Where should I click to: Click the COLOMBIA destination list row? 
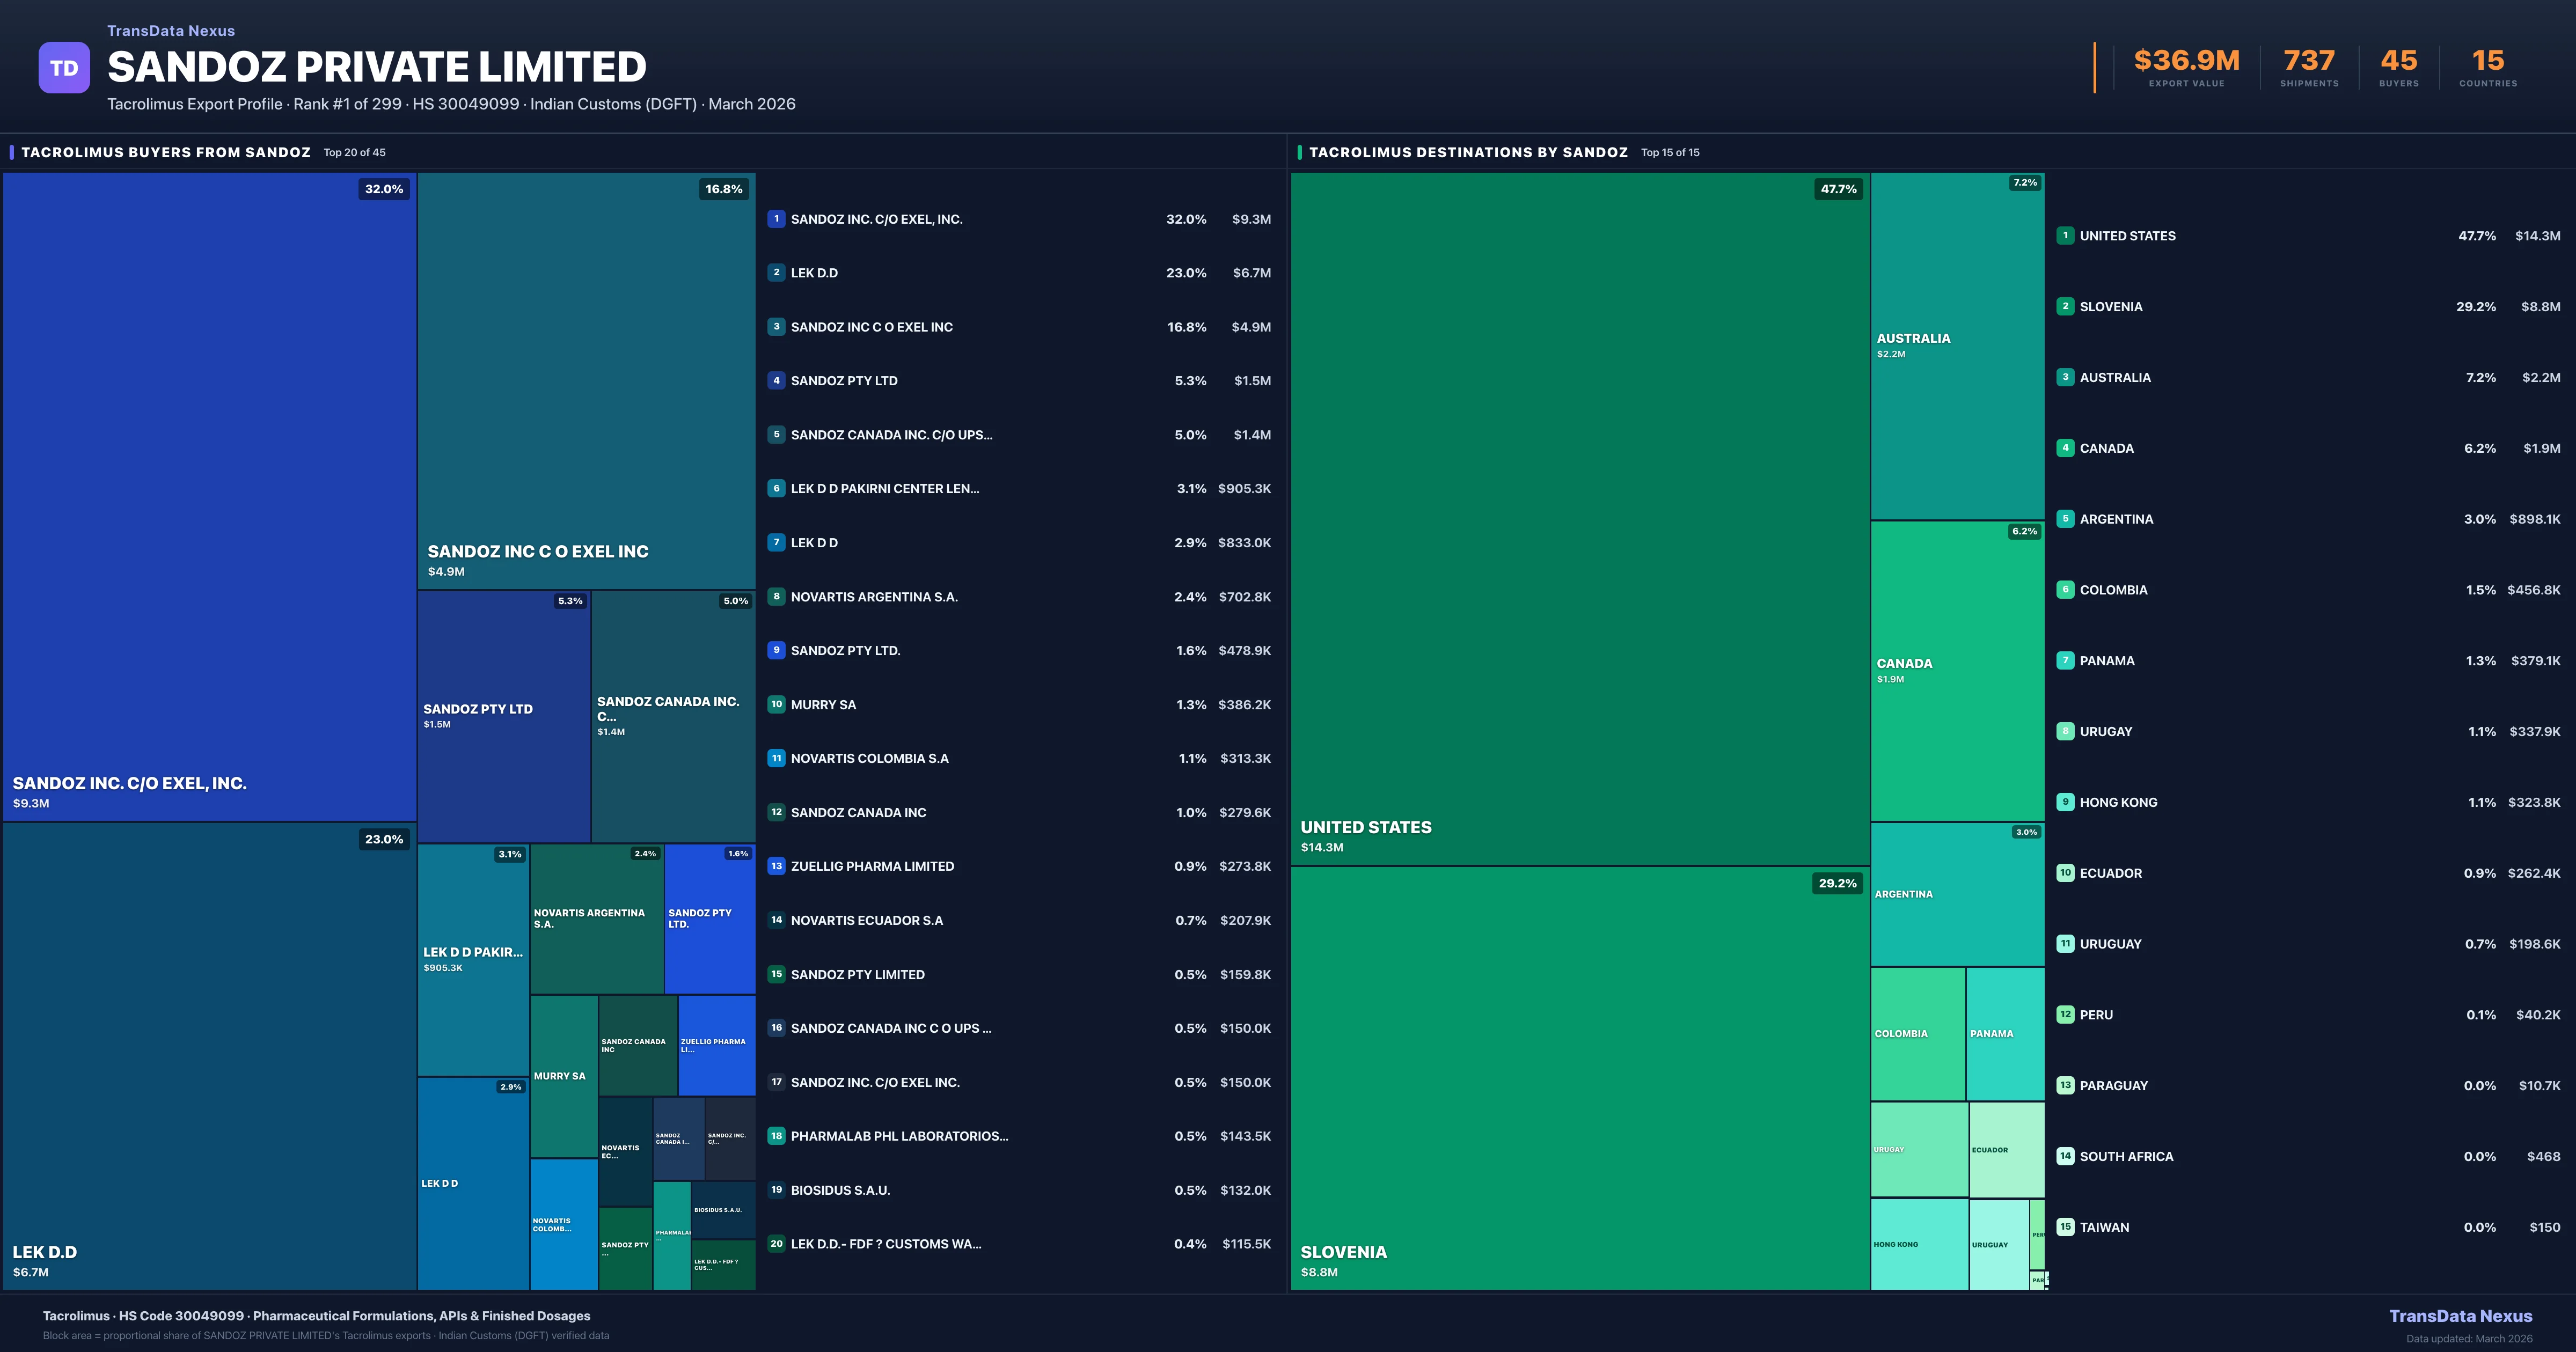point(2113,590)
